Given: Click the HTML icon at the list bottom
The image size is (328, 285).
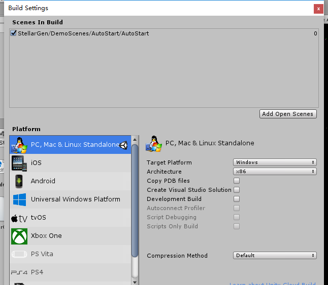Looking at the screenshot, I should [x=19, y=283].
